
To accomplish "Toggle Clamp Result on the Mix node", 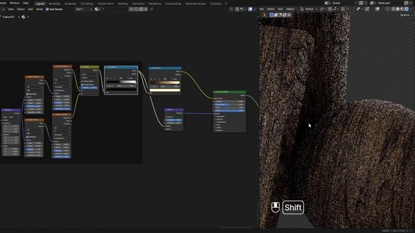I will coord(82,82).
